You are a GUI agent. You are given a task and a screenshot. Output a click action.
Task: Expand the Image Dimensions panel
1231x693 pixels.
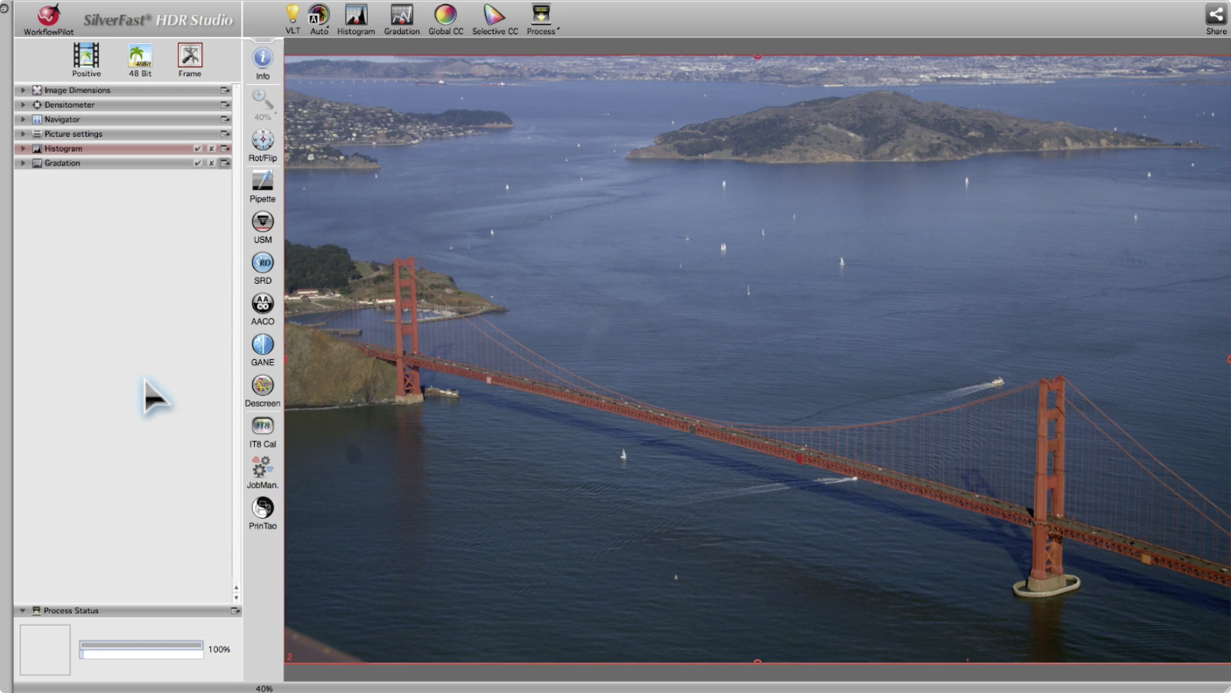coord(24,90)
